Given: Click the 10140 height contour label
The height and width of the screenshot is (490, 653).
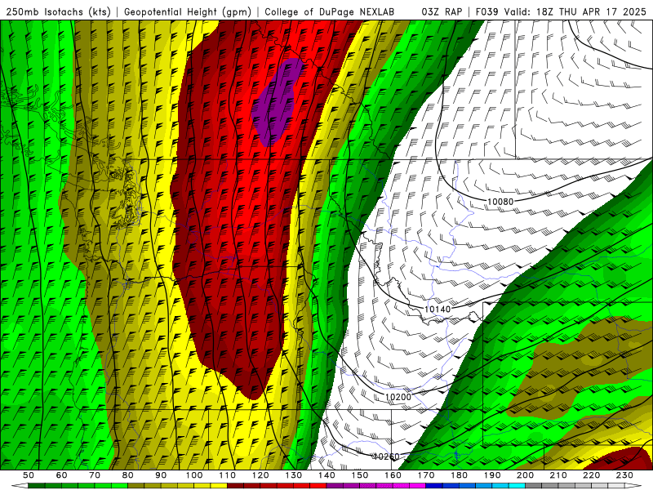Looking at the screenshot, I should click(x=438, y=310).
